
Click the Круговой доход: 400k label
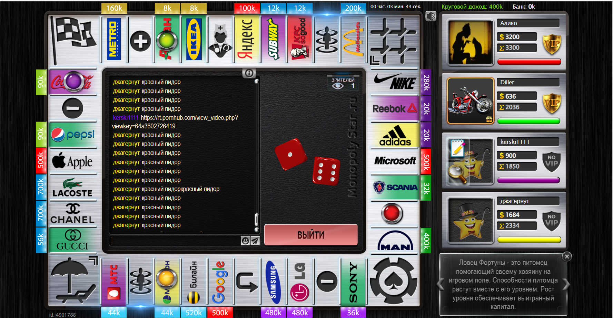coord(472,7)
